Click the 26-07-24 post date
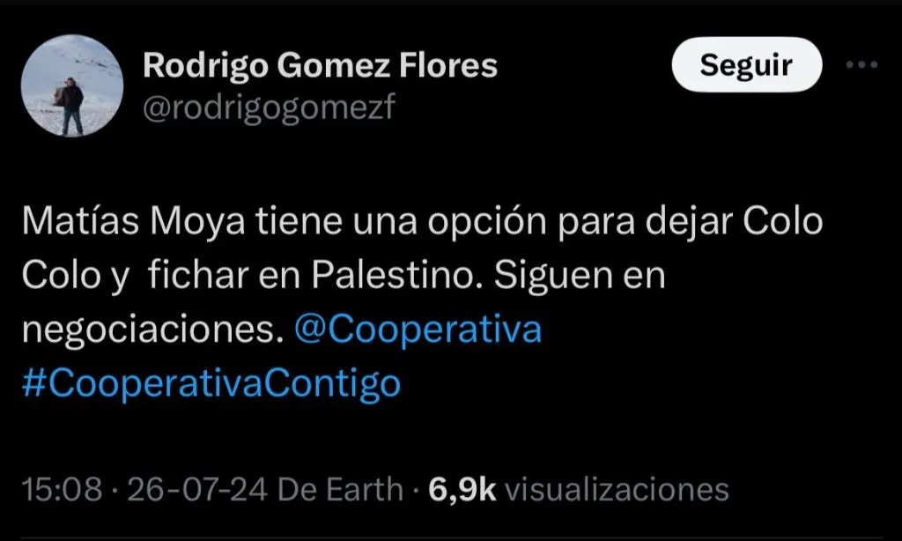The image size is (902, 541). click(x=197, y=490)
